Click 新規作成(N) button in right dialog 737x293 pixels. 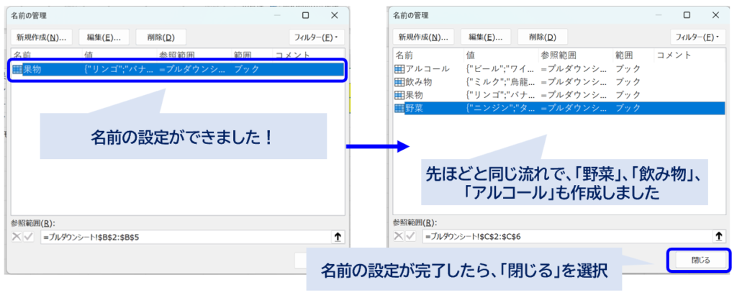coord(423,37)
